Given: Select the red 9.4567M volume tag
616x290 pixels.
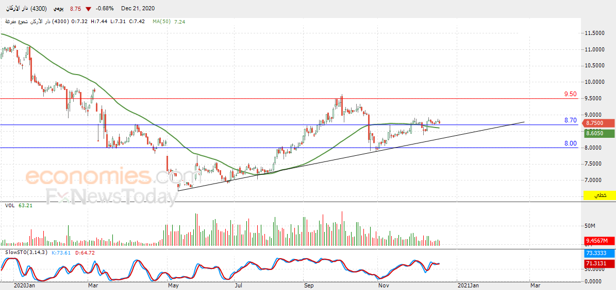Looking at the screenshot, I should pyautogui.click(x=599, y=241).
